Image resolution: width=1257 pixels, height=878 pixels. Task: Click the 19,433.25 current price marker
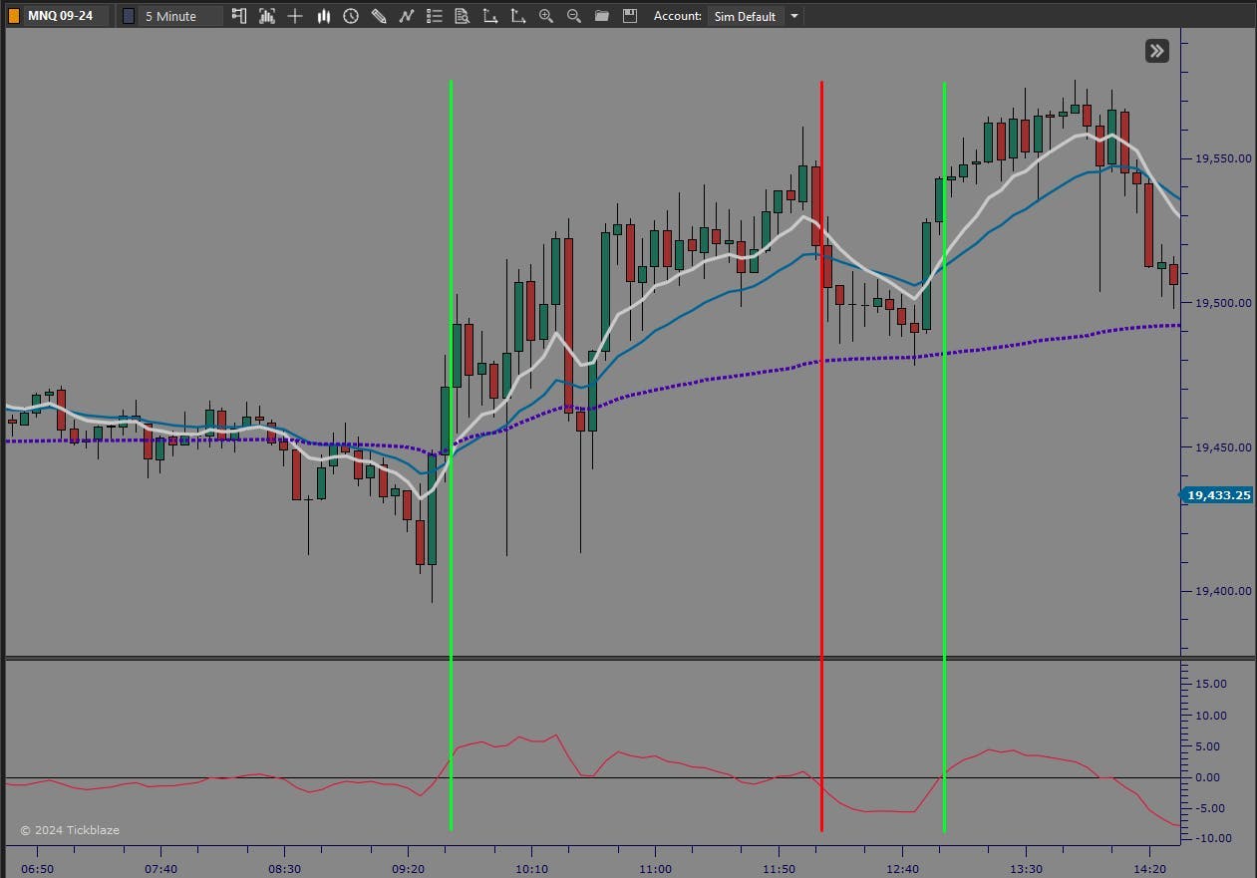tap(1217, 494)
